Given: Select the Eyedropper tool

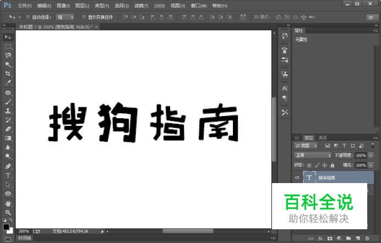Looking at the screenshot, I should click(8, 82).
